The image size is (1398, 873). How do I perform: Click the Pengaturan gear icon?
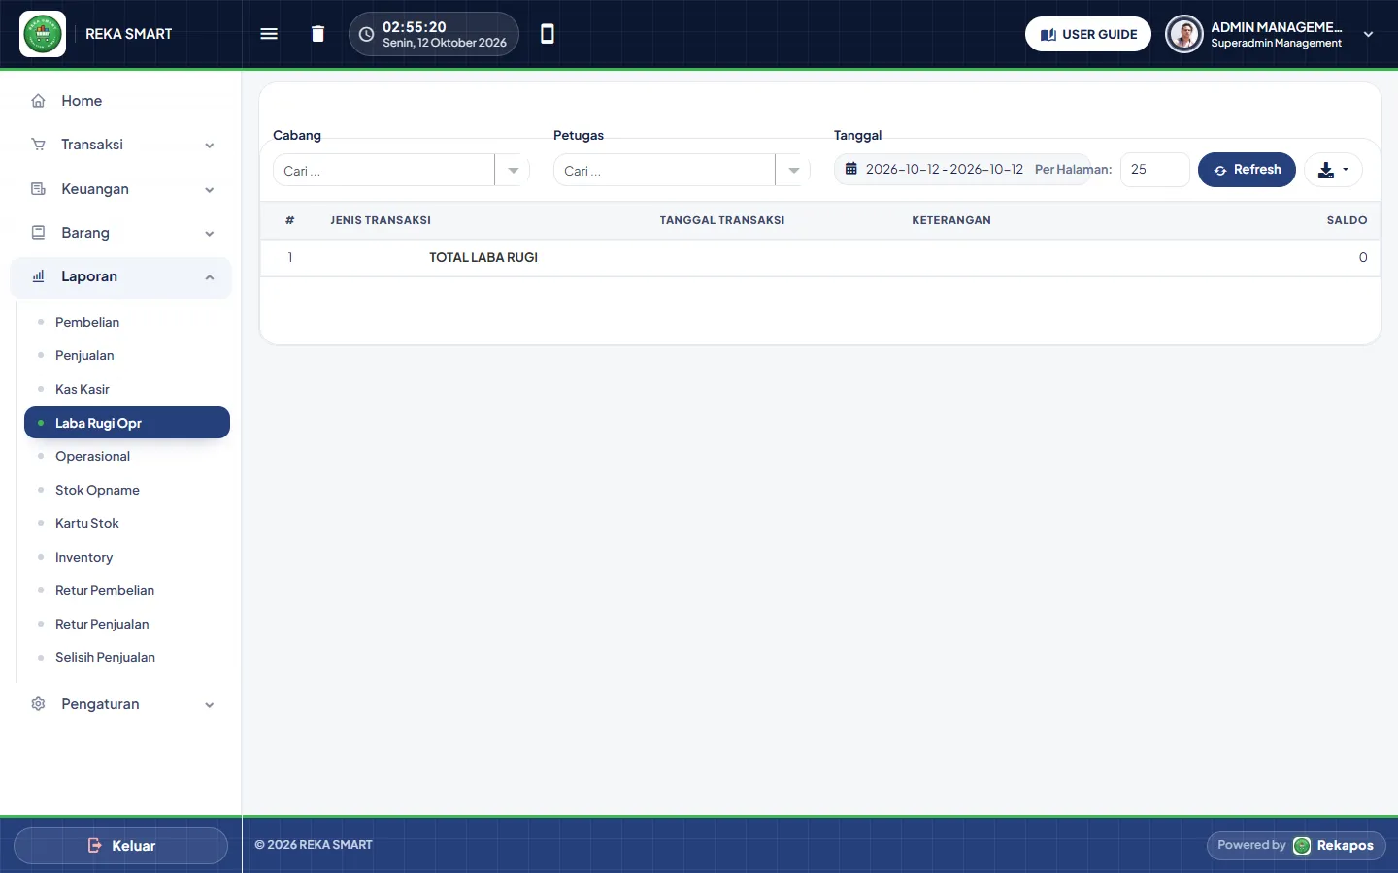pyautogui.click(x=38, y=704)
